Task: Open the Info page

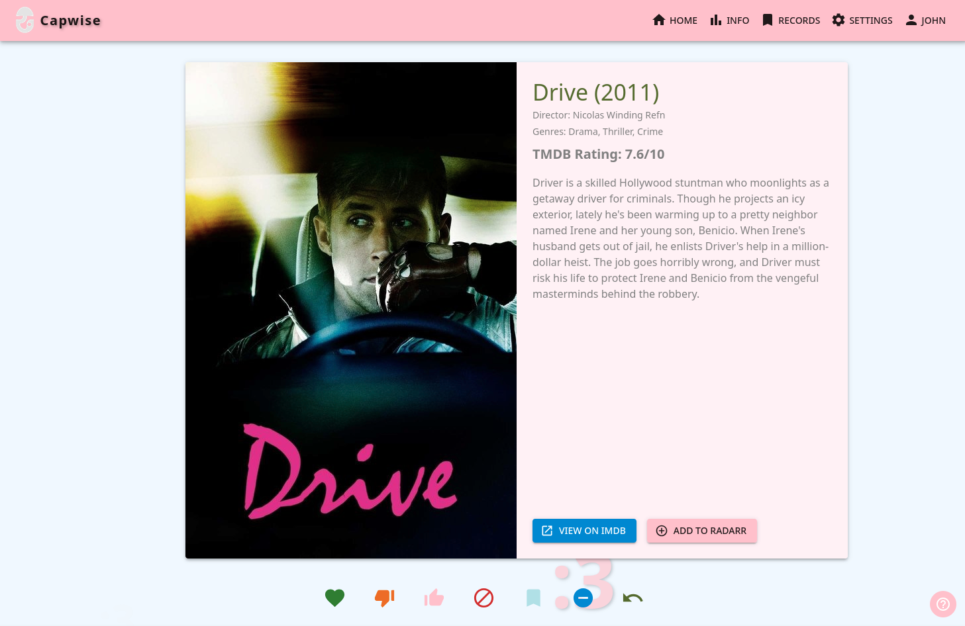Action: point(729,21)
